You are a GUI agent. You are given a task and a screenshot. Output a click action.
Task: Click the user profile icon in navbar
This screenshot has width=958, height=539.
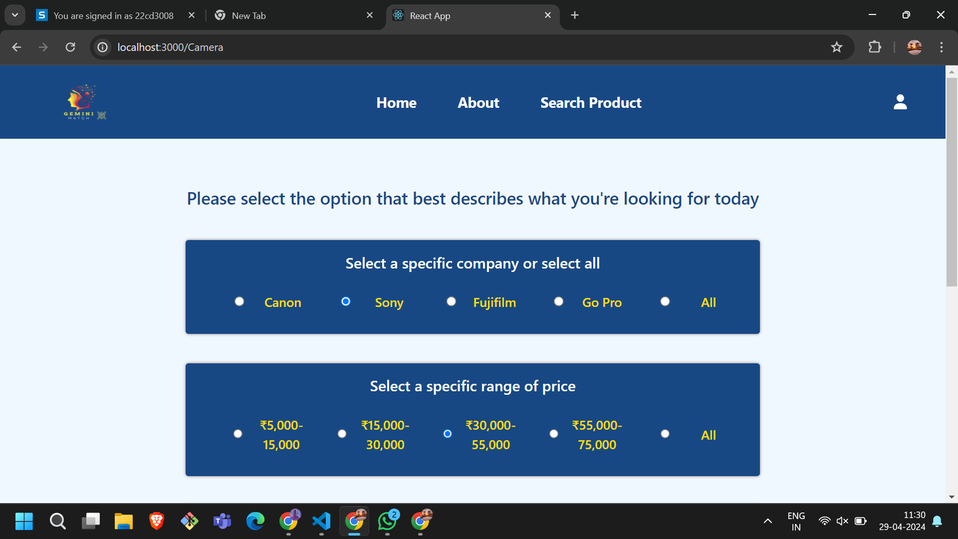pyautogui.click(x=900, y=102)
